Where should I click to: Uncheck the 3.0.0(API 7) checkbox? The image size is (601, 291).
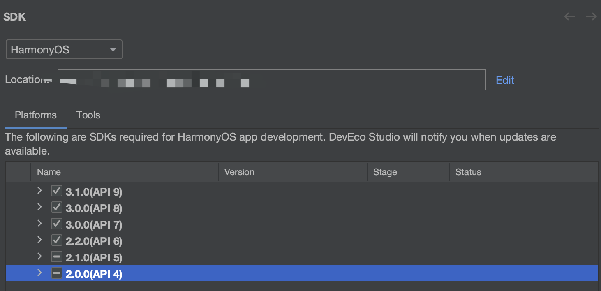point(57,224)
